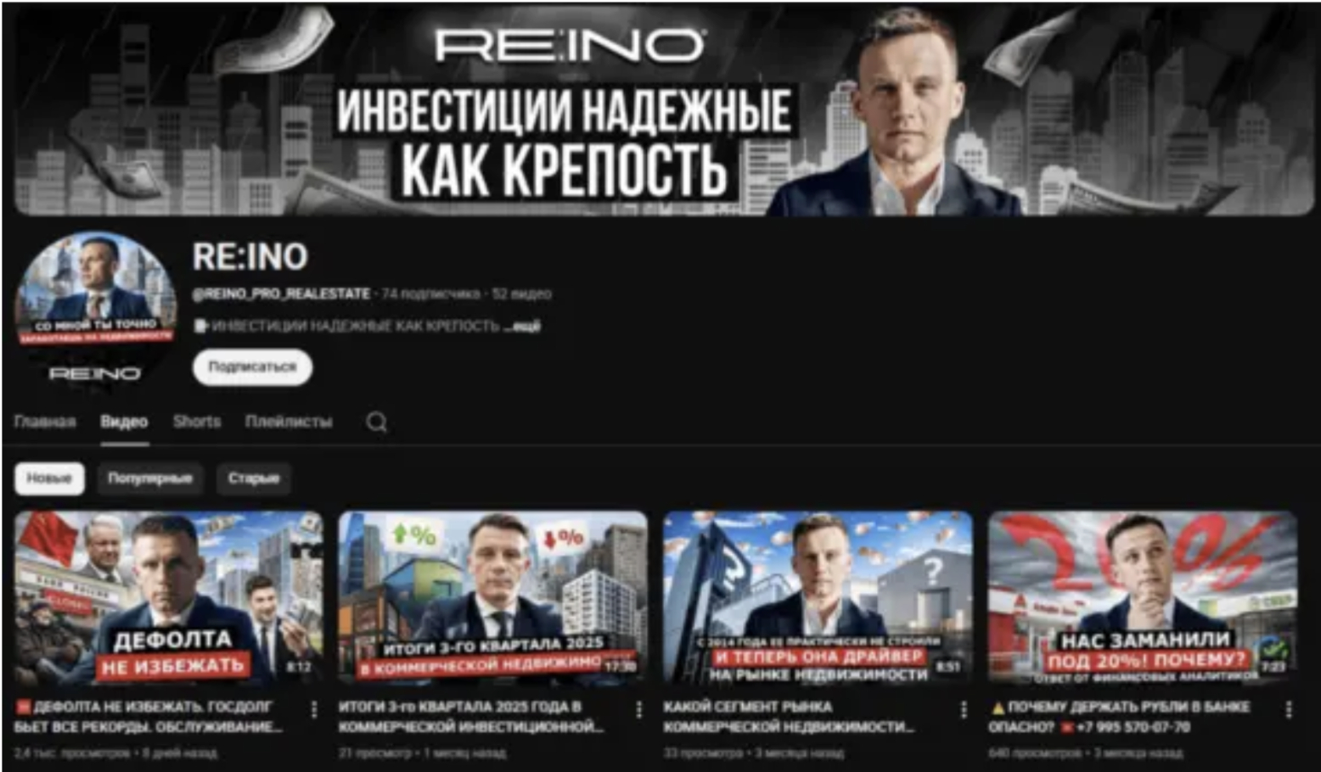This screenshot has width=1321, height=772.
Task: Click the Подписаться subscribe button
Action: [252, 367]
